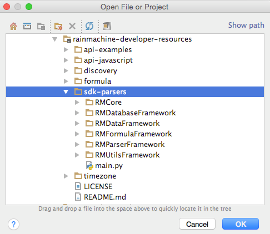Collapse rainmachine-developer-resources root node
Screen dimensions: 270x234
tap(54, 39)
